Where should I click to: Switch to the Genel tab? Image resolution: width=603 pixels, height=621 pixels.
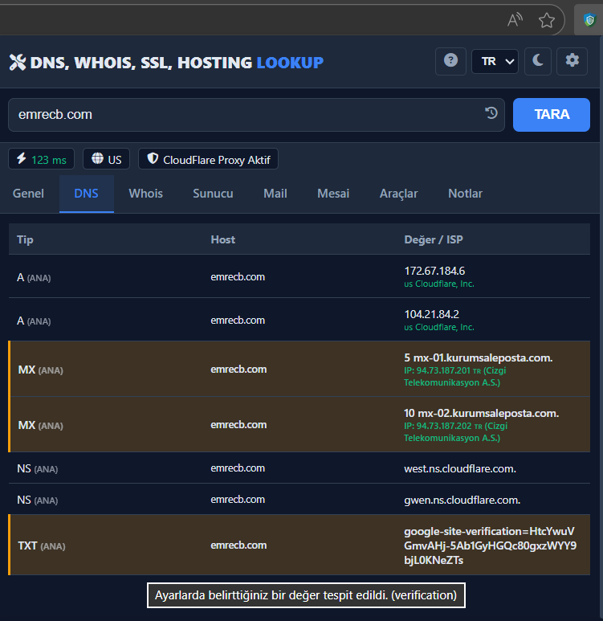coord(29,194)
